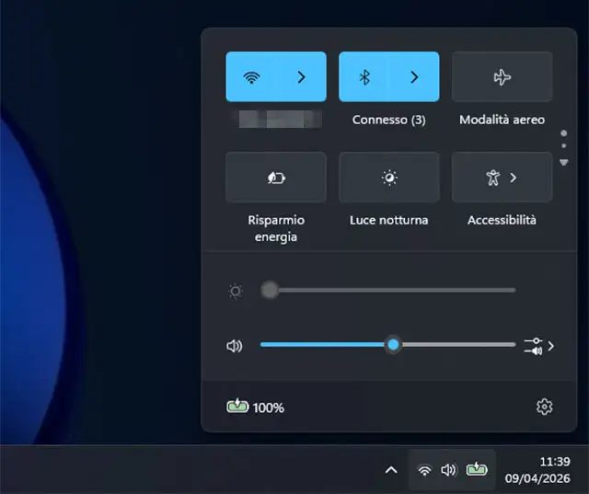Open Wi-Fi networks list chevron

pyautogui.click(x=301, y=77)
